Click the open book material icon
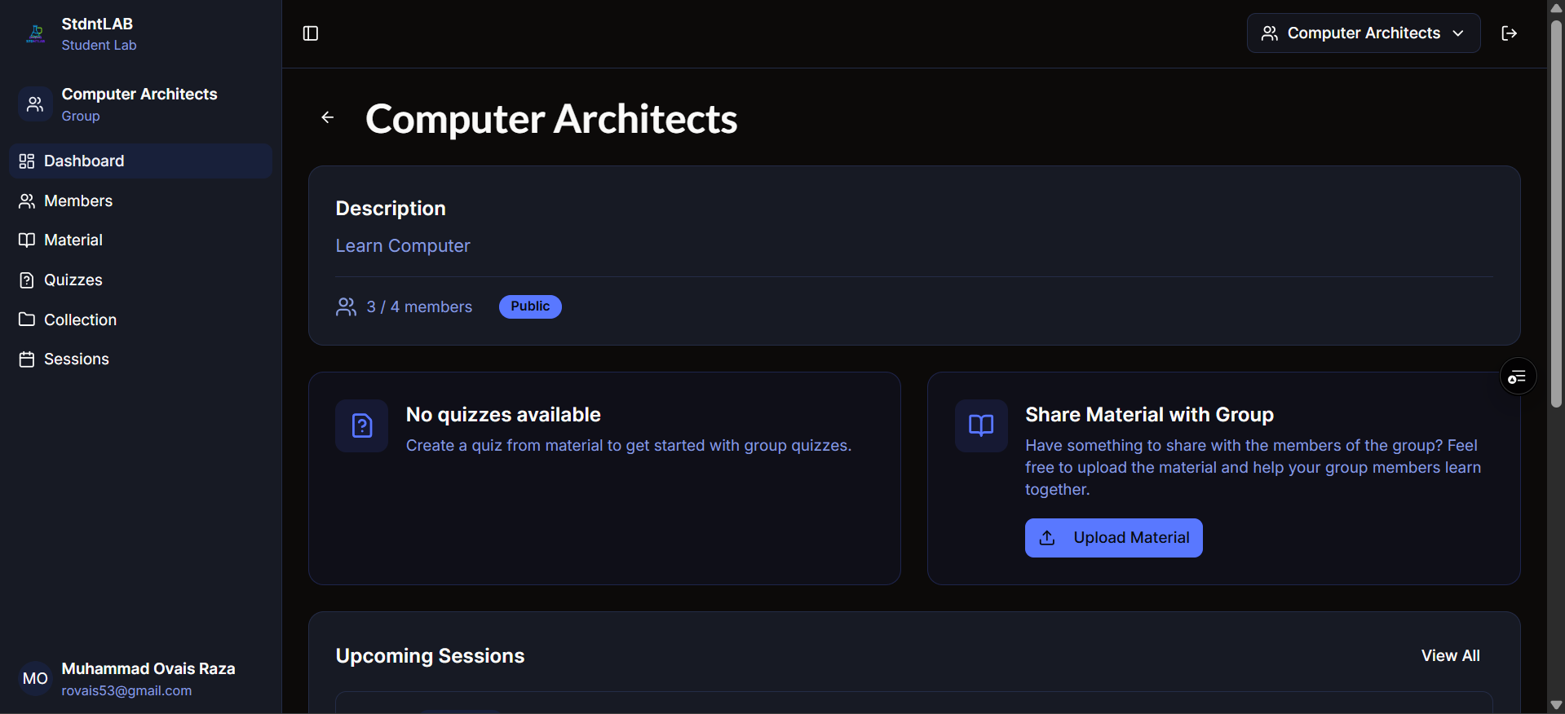The image size is (1565, 714). point(981,425)
